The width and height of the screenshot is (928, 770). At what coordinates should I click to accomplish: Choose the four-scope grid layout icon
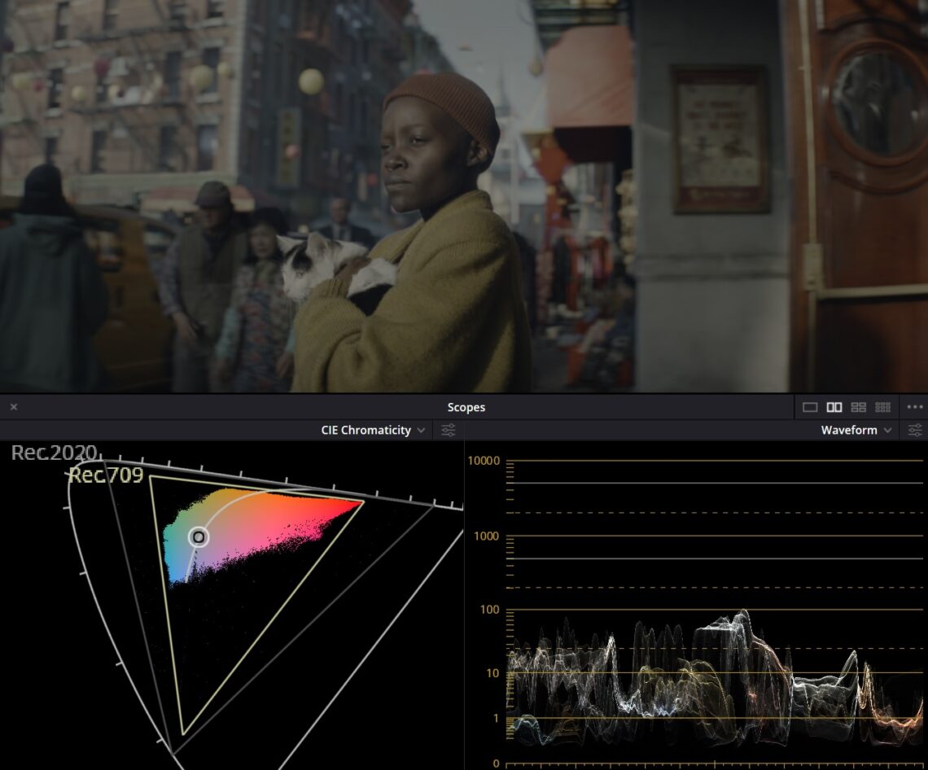point(858,407)
